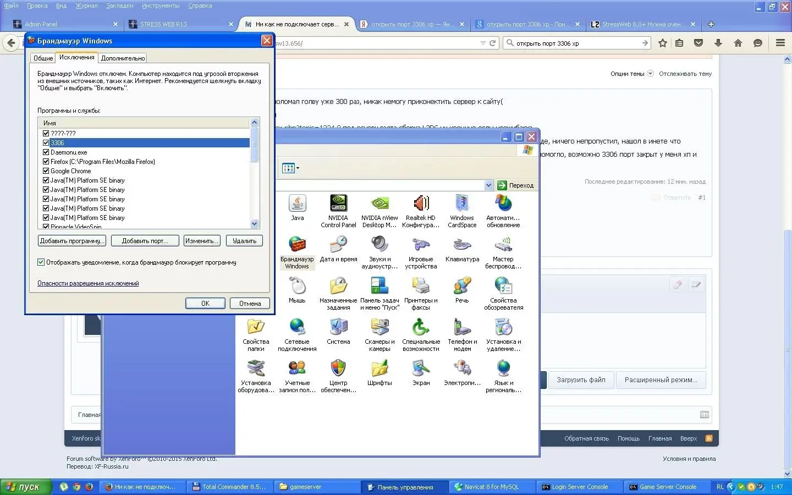The width and height of the screenshot is (792, 495).
Task: Open Опции темы dropdown on forum
Action: 632,74
